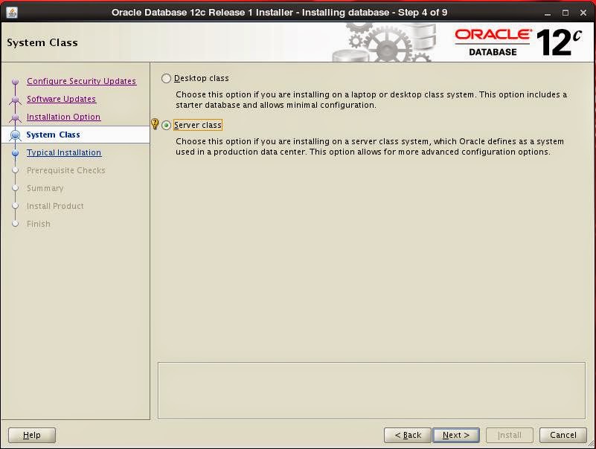Image resolution: width=596 pixels, height=449 pixels.
Task: Click the Prerequisite Checks step label
Action: [x=65, y=170]
